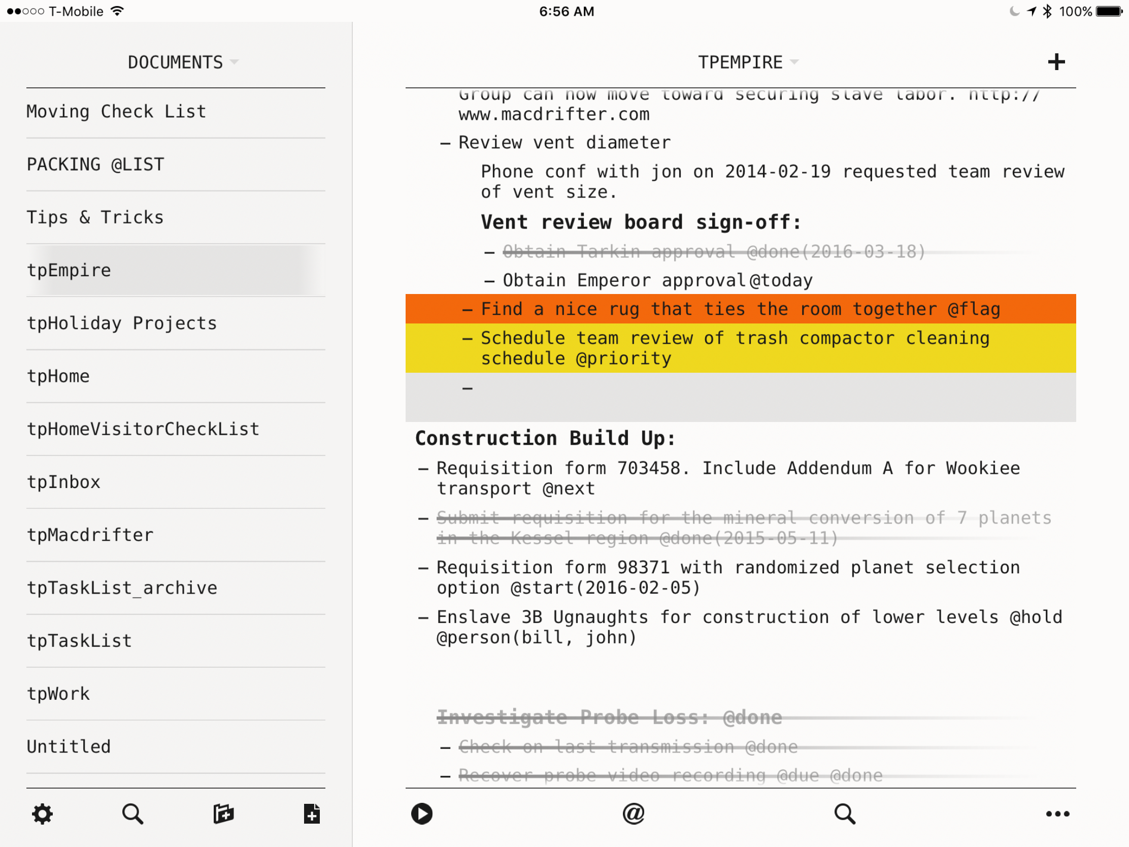The image size is (1129, 847).
Task: Tap the @flag tag on rug task
Action: point(973,309)
